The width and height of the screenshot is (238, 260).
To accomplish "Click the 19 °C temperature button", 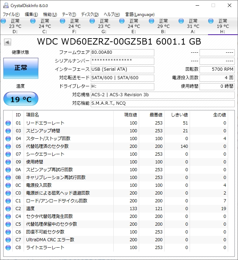I will pos(21,99).
